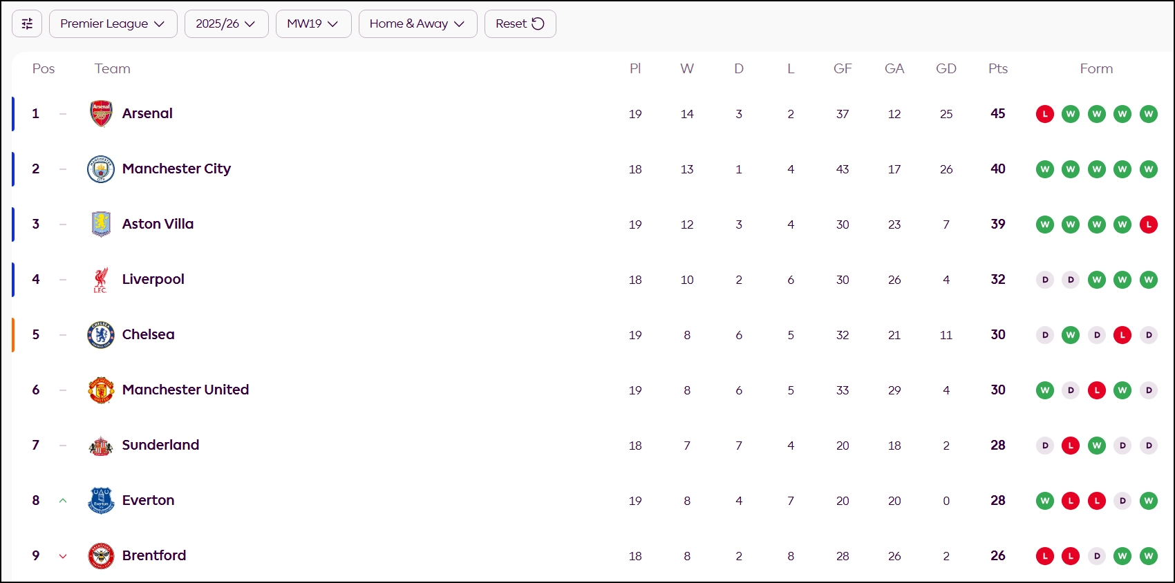Open the filter settings icon
Screen dimensions: 1175x583
(27, 23)
